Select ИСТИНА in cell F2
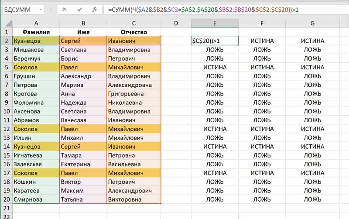Screen dimensions: 349x219 click(x=262, y=41)
